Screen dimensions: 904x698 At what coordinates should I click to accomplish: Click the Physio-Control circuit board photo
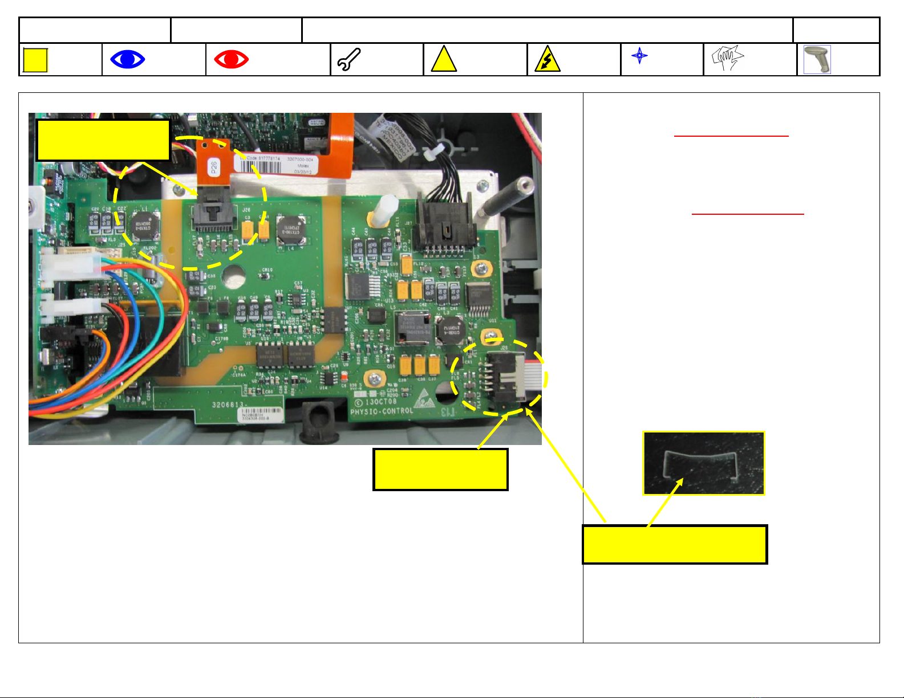(285, 279)
